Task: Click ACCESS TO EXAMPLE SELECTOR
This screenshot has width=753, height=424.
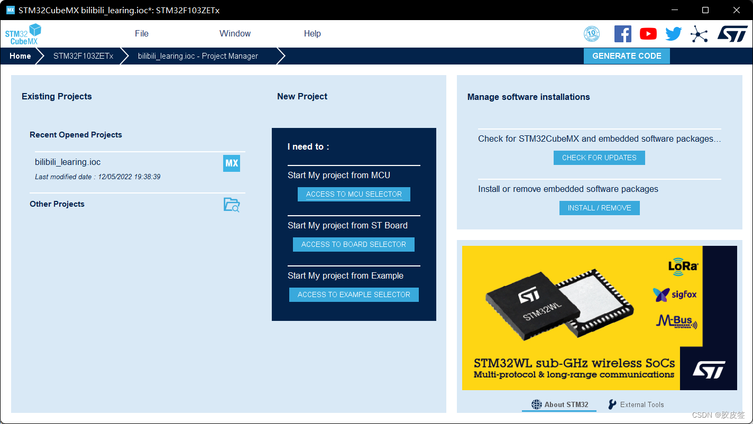Action: tap(354, 294)
